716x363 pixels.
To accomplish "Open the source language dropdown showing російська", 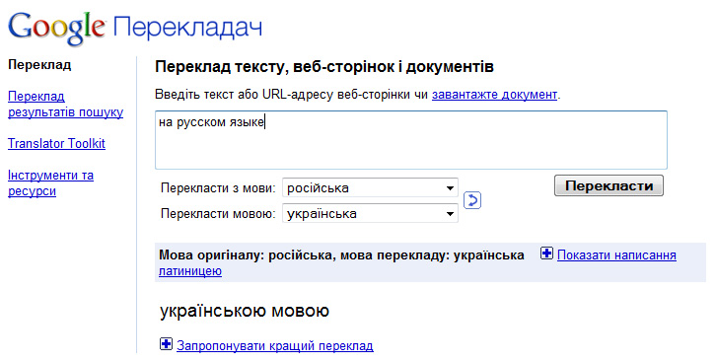I will tap(371, 187).
